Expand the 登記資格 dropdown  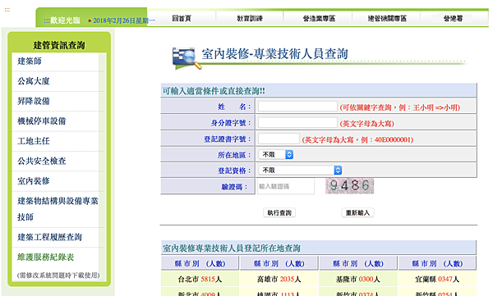click(300, 170)
